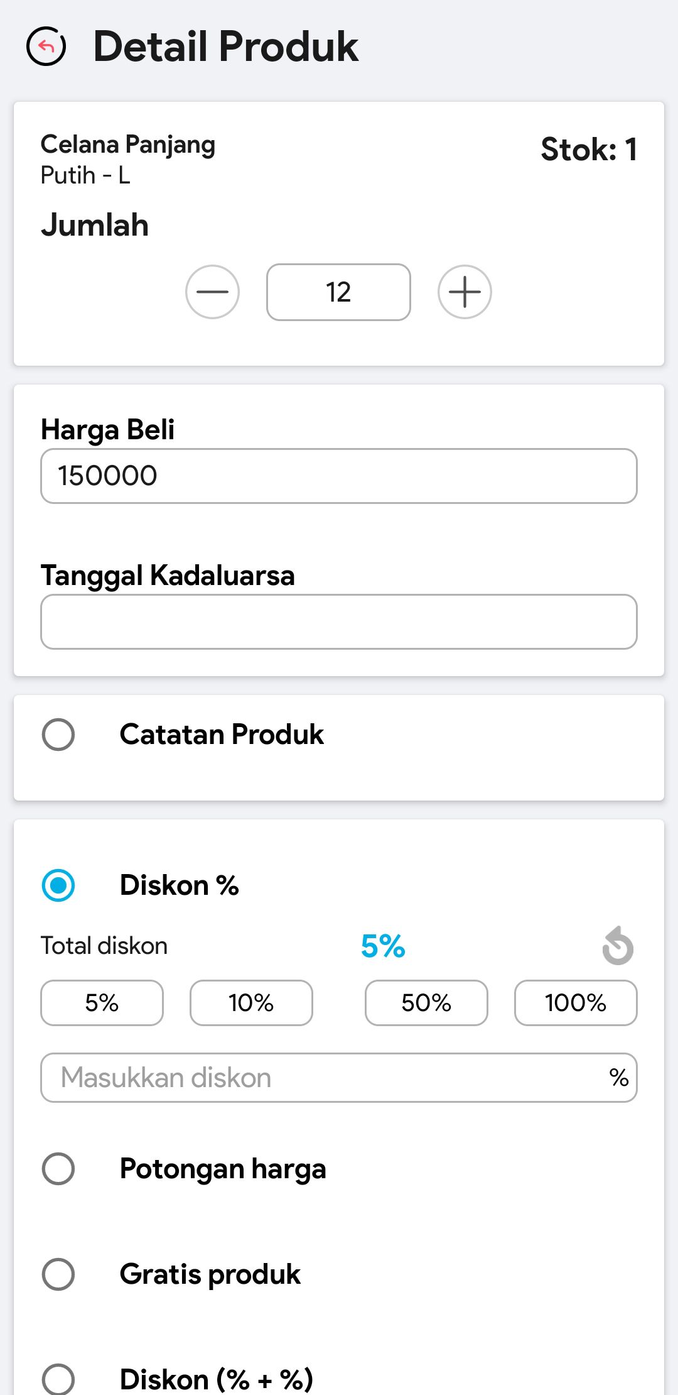Apply the 10% discount preset
Screen dimensions: 678x1395
point(251,1003)
